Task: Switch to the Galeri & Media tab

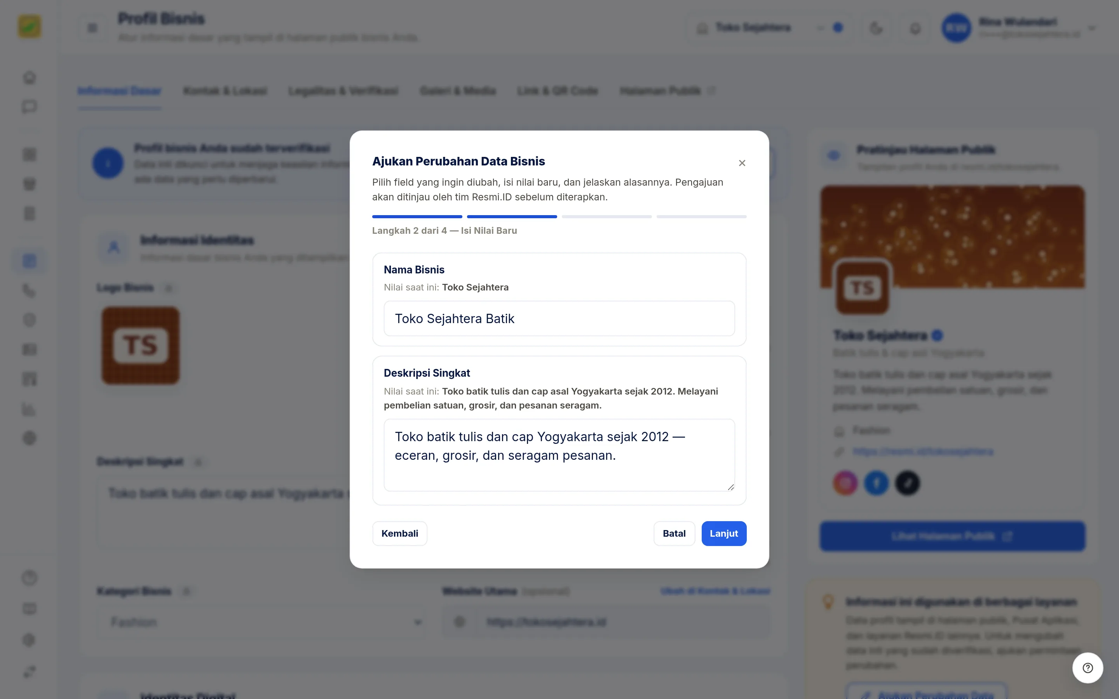Action: click(x=457, y=90)
